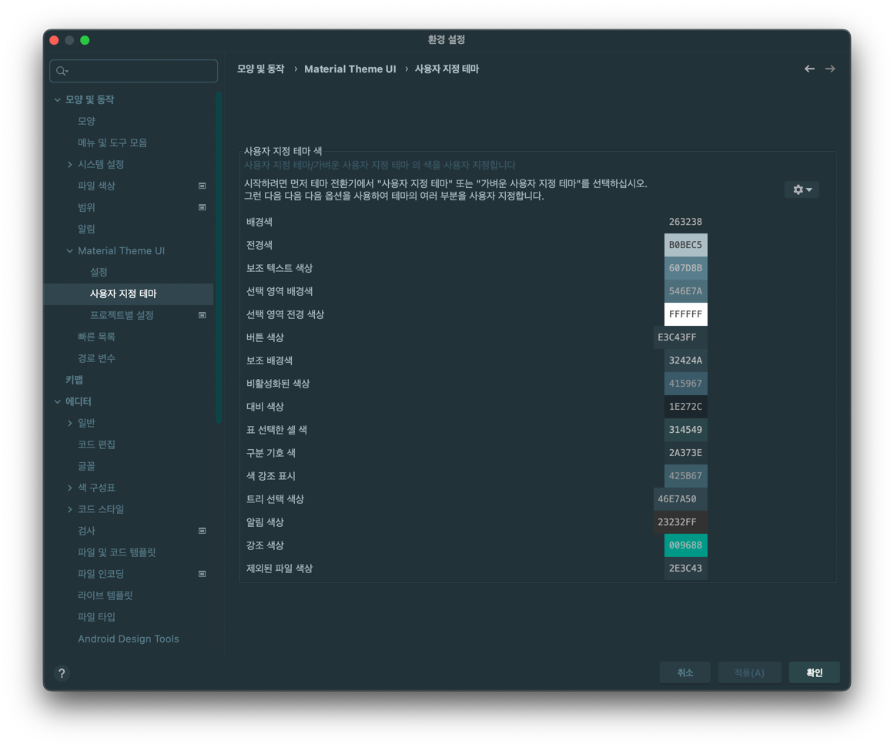The width and height of the screenshot is (894, 748).
Task: Expand the 색 구성표 section
Action: coord(69,487)
